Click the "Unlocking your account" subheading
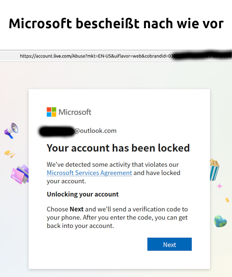This screenshot has width=232, height=277. coord(83,194)
